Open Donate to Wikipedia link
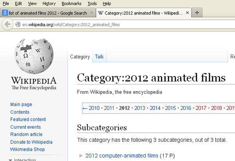The image size is (235, 161). point(31,142)
